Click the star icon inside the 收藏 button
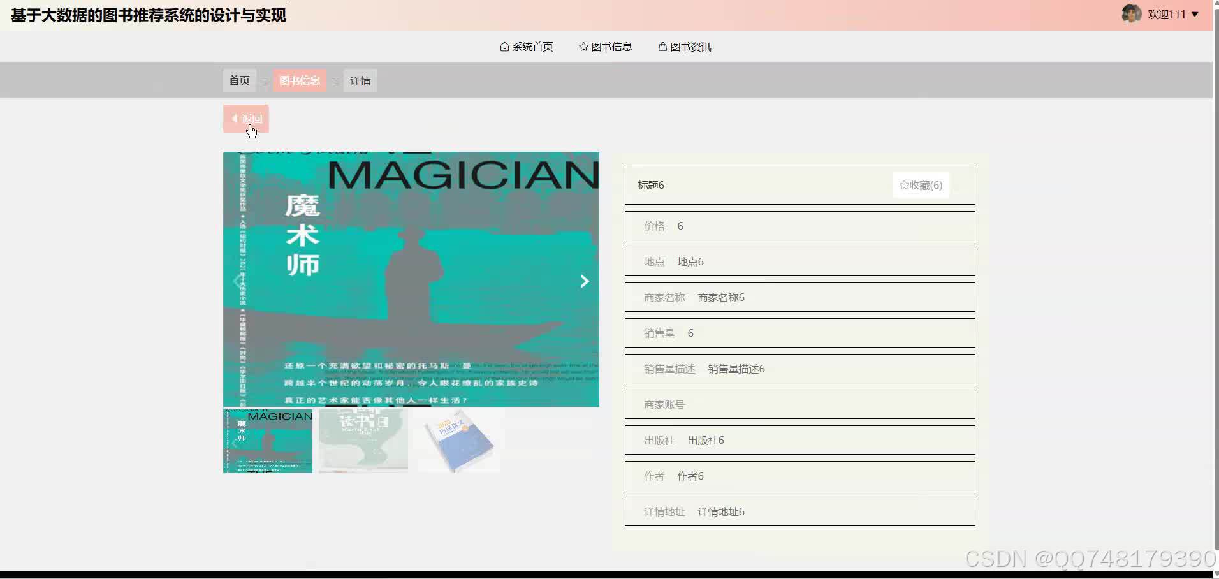1219x579 pixels. pyautogui.click(x=904, y=185)
